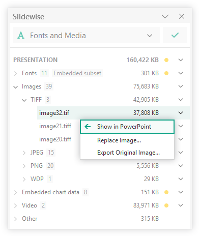Click the Slidewise pane title
This screenshot has width=200, height=237.
[x=28, y=17]
